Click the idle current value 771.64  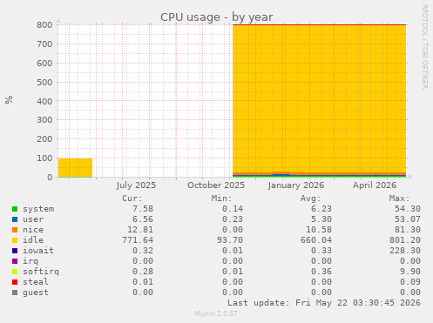pyautogui.click(x=138, y=240)
